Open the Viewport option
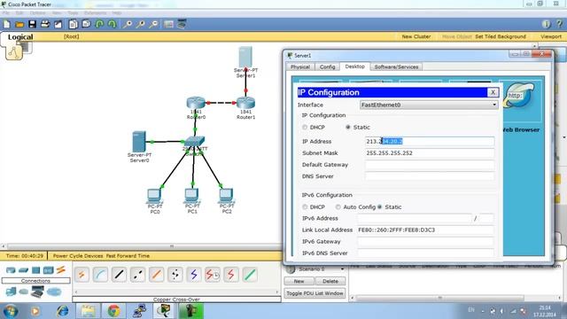 pos(551,36)
